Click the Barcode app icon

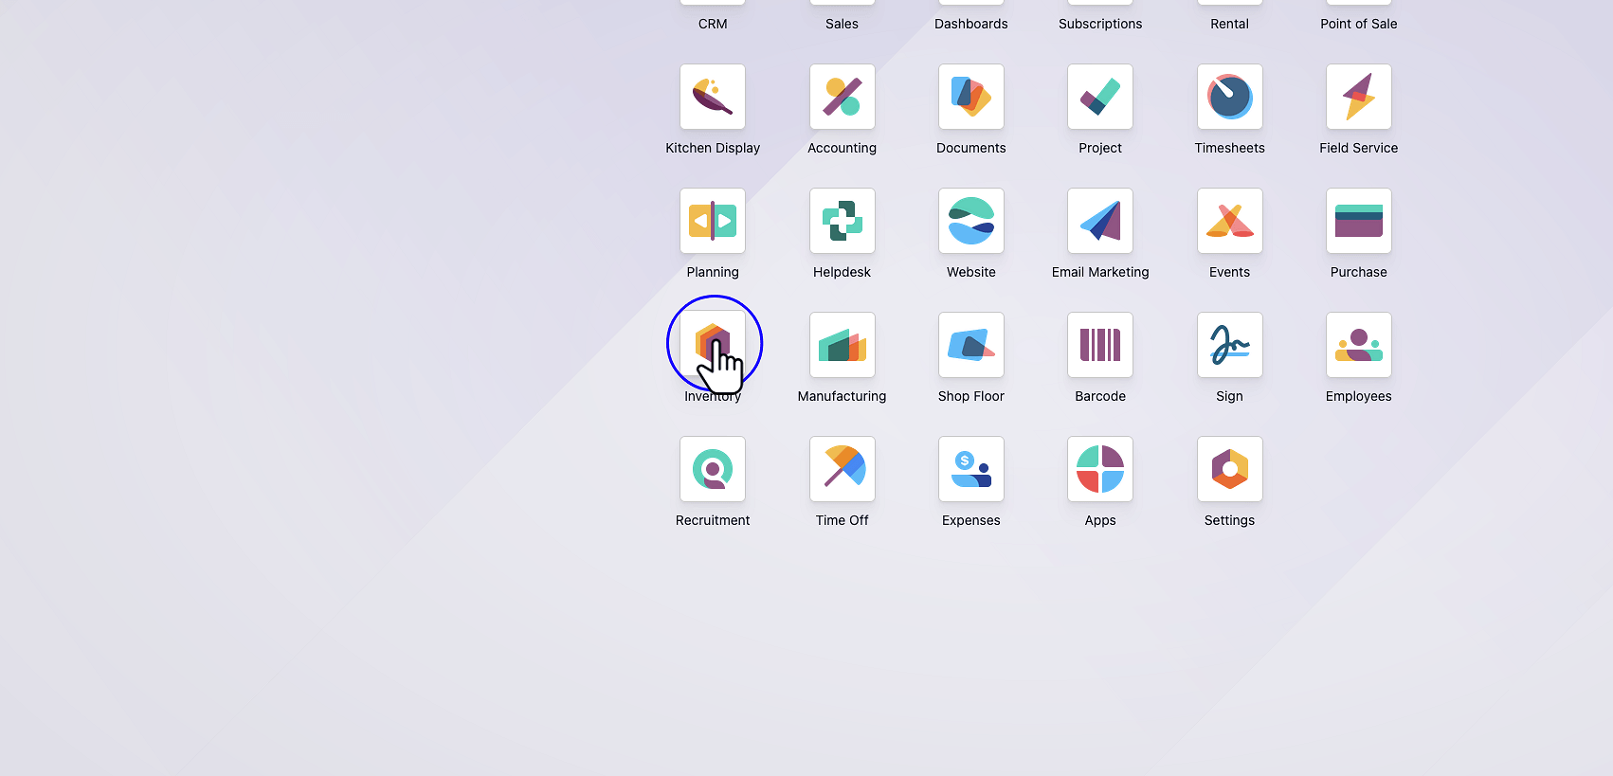(1100, 345)
